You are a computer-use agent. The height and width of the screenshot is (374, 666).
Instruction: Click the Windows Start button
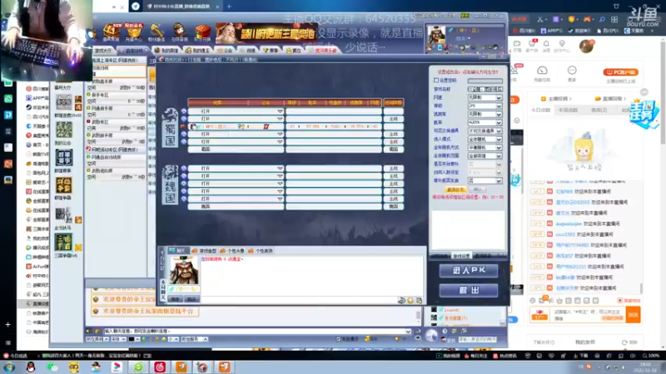[x=9, y=367]
